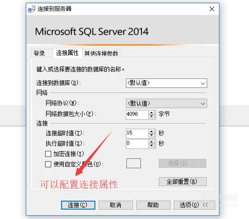Increase the 网络数据包大小 value with up arrow

point(152,113)
